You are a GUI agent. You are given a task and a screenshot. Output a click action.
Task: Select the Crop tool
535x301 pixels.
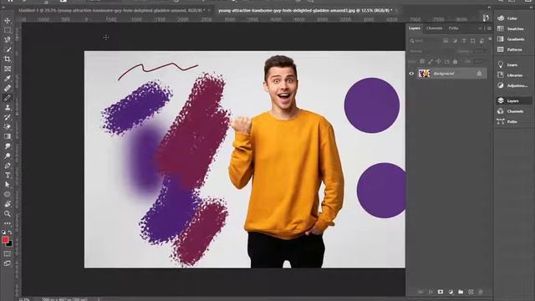(8, 59)
